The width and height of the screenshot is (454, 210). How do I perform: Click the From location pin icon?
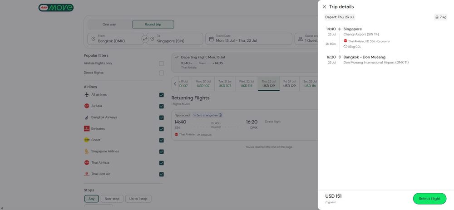(x=93, y=39)
